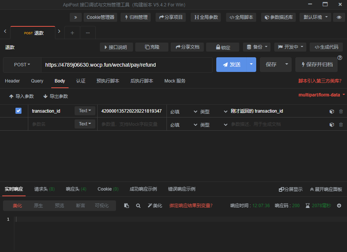Open 必填 dropdown in transaction_id row

[183, 111]
